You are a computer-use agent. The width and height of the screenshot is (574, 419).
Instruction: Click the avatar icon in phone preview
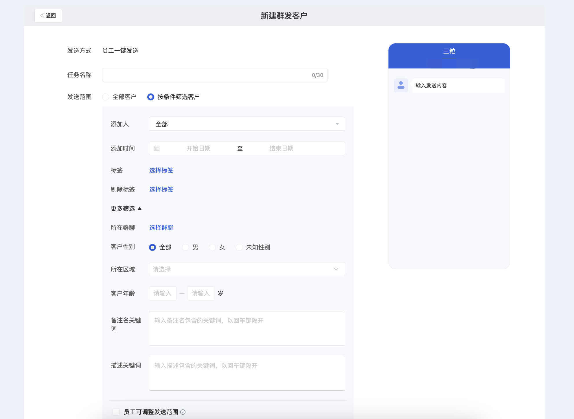click(x=401, y=85)
